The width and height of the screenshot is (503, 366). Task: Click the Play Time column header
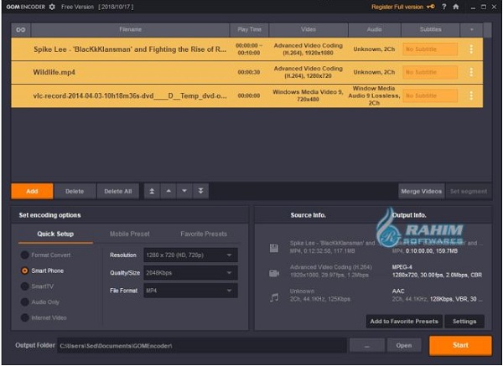[249, 29]
